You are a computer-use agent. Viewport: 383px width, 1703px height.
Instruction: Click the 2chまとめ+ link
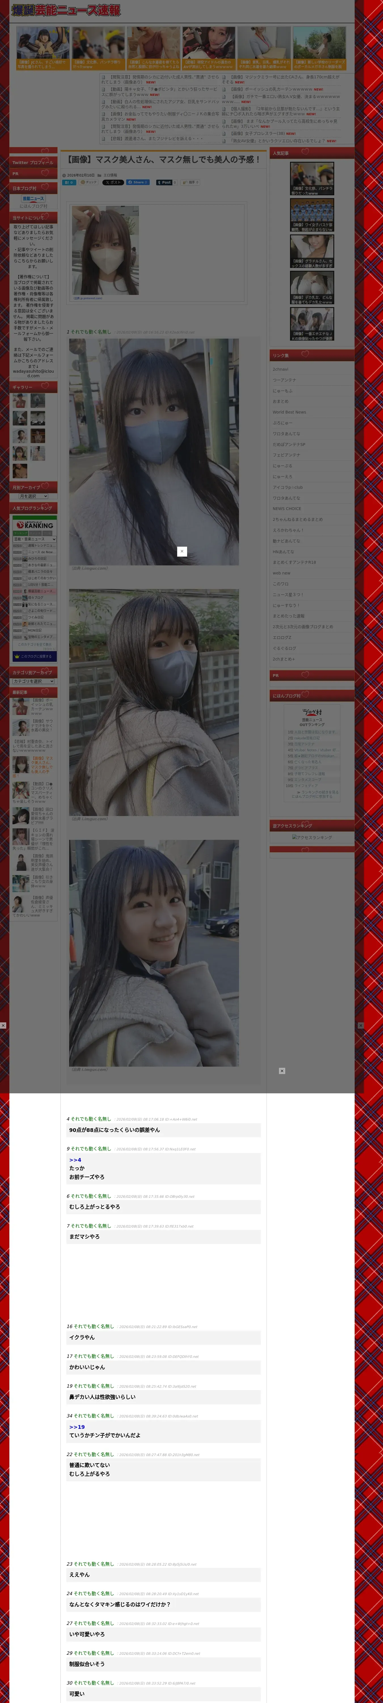284,659
